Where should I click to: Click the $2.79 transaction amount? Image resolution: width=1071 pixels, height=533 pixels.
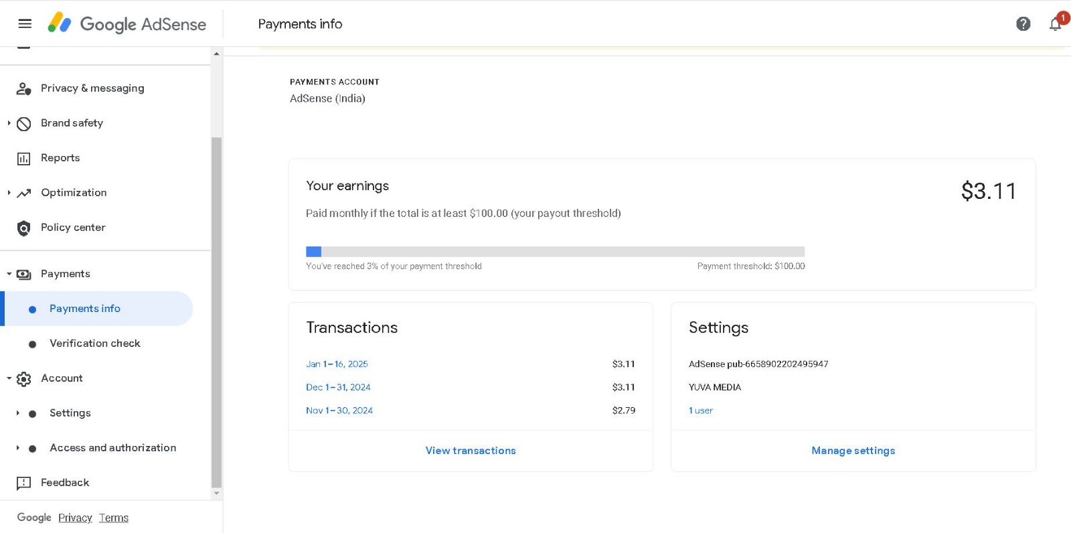coord(623,410)
